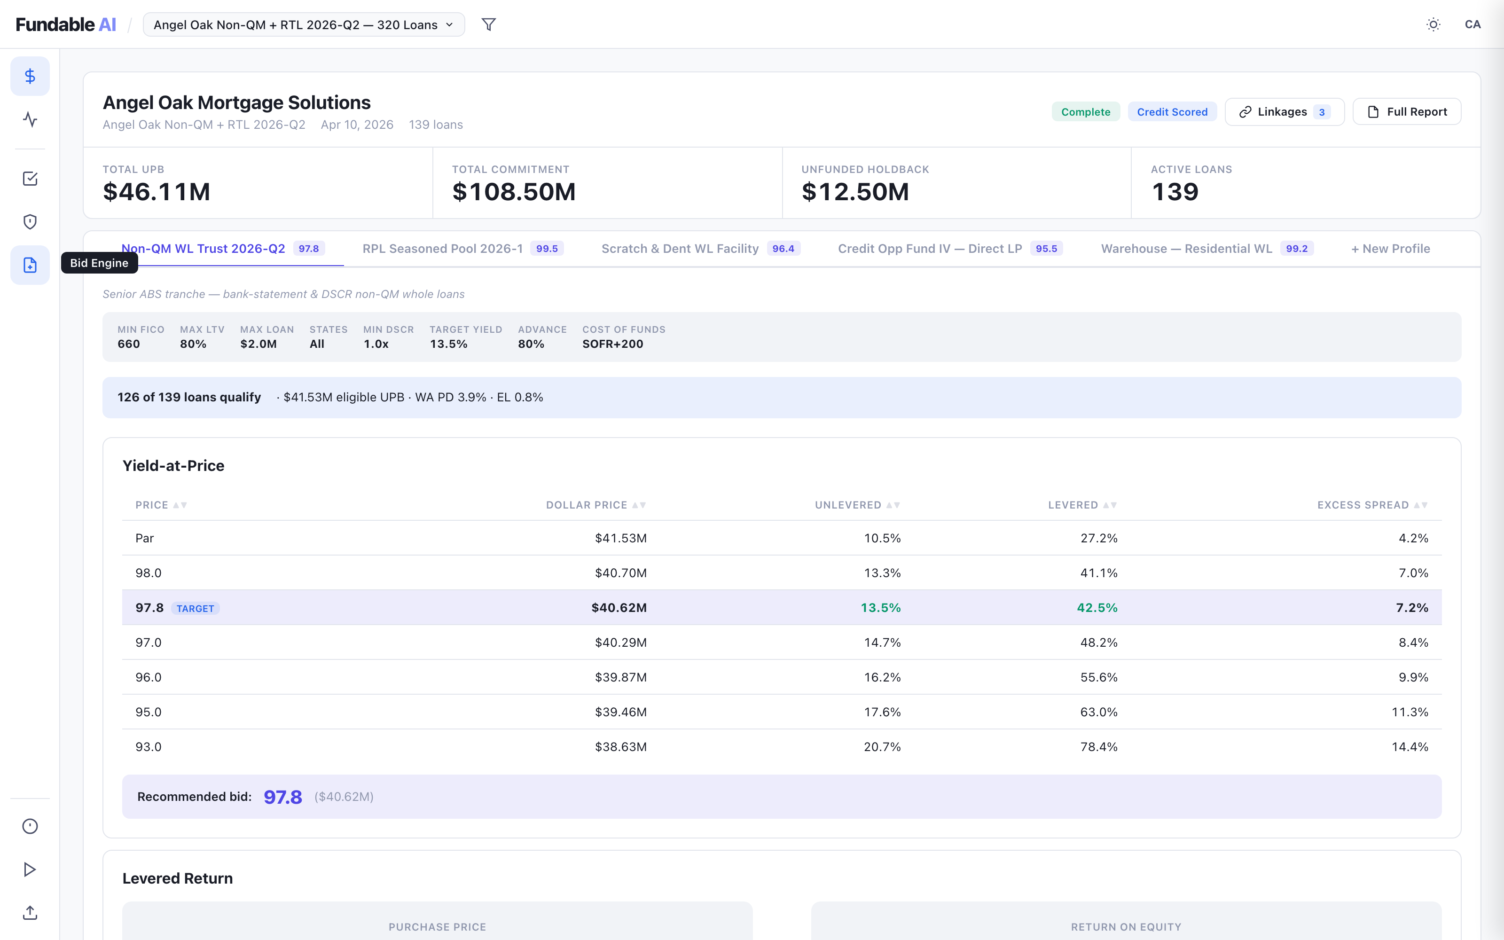Click the Complete status badge
Image resolution: width=1504 pixels, height=940 pixels.
1086,112
